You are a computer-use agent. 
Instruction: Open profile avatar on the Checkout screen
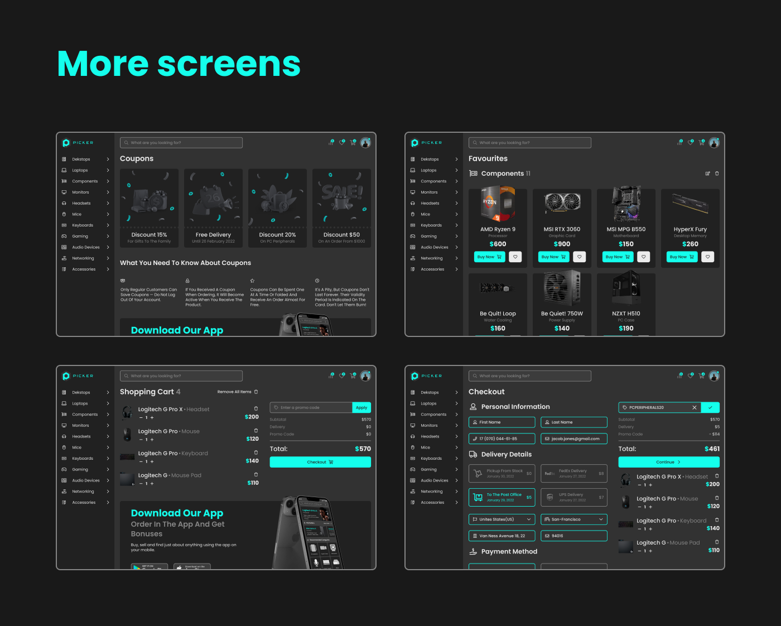tap(714, 376)
